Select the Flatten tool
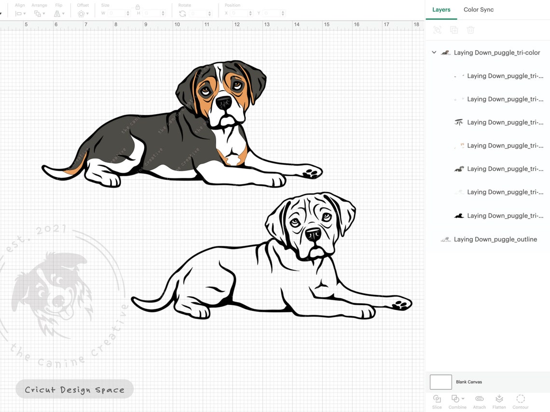Image resolution: width=550 pixels, height=412 pixels. tap(499, 399)
